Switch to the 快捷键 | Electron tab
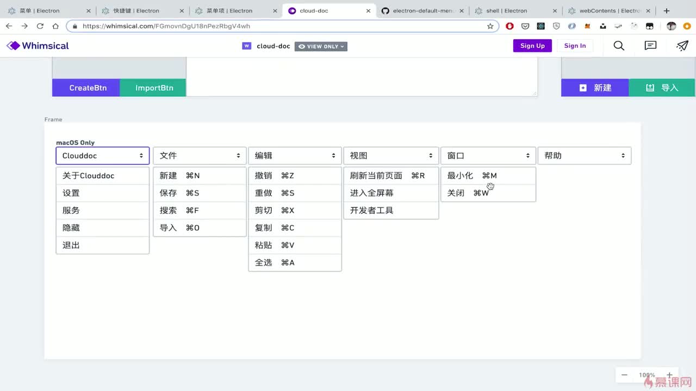The image size is (696, 391). tap(142, 10)
